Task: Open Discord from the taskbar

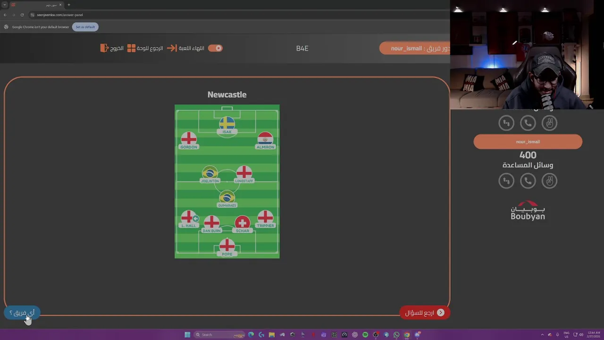Action: click(417, 335)
